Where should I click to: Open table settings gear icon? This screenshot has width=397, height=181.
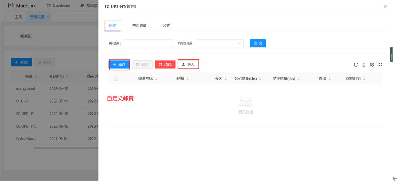[x=372, y=65]
